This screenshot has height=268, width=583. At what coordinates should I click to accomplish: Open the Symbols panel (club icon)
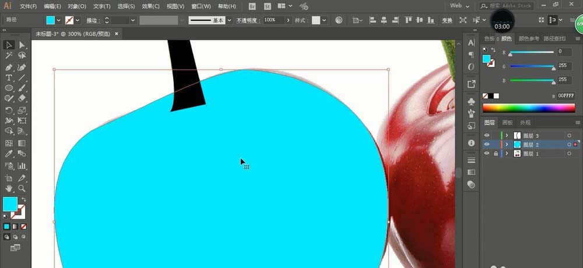click(x=471, y=102)
